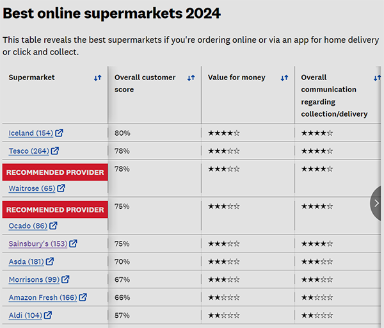This screenshot has height=328, width=384.
Task: Click external link icon beside Ocado
Action: click(x=53, y=225)
